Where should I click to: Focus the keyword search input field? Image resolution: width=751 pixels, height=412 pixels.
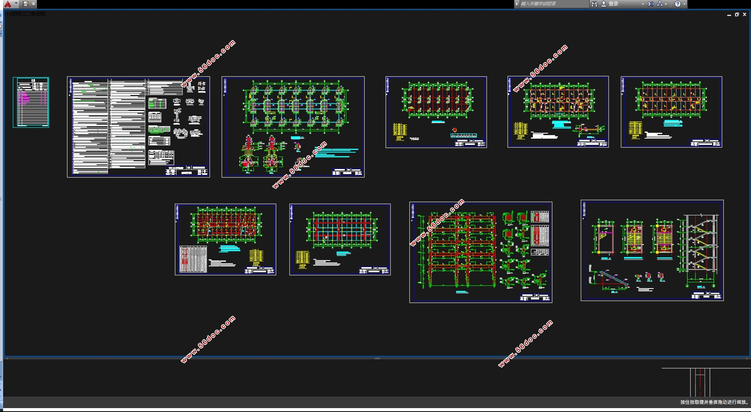coord(554,4)
